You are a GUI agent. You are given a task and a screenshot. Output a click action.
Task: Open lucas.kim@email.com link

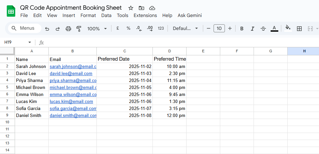[x=71, y=101]
